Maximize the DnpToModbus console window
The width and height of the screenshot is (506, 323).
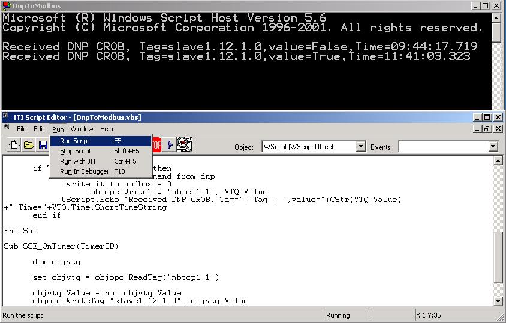[486, 6]
